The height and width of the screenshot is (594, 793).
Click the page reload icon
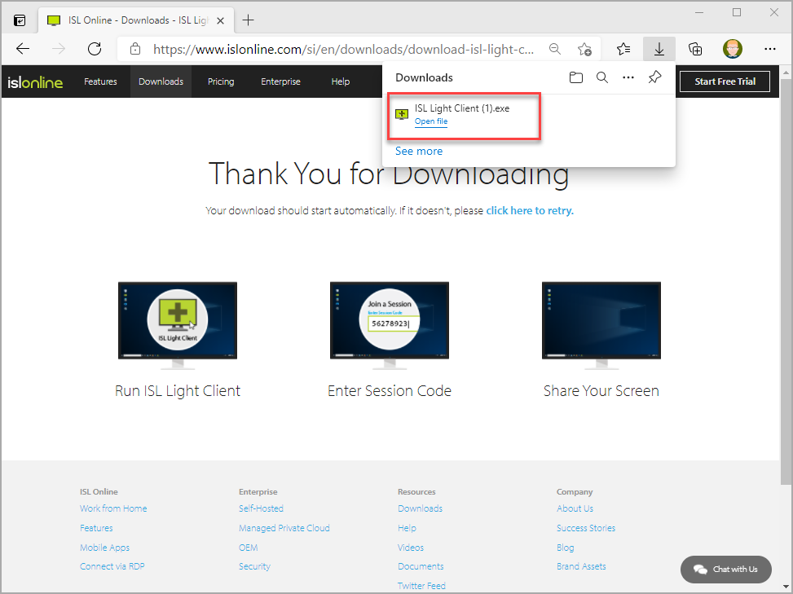point(94,49)
